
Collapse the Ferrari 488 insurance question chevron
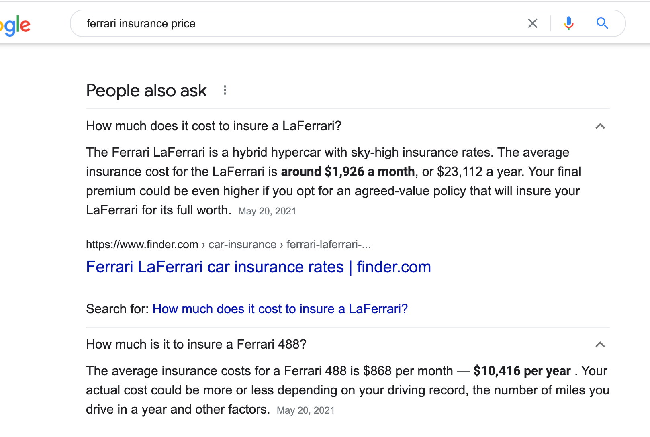(x=600, y=345)
